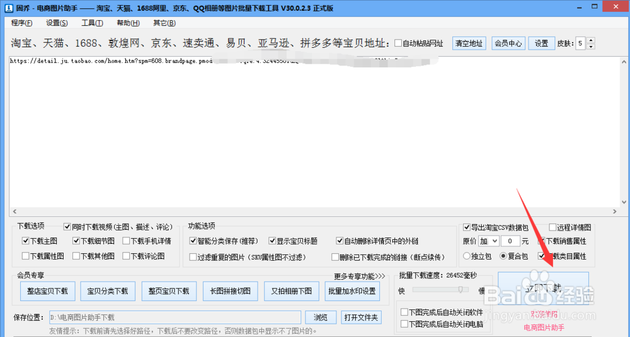The width and height of the screenshot is (630, 337).
Task: Click the 立即下载 button
Action: (x=543, y=288)
